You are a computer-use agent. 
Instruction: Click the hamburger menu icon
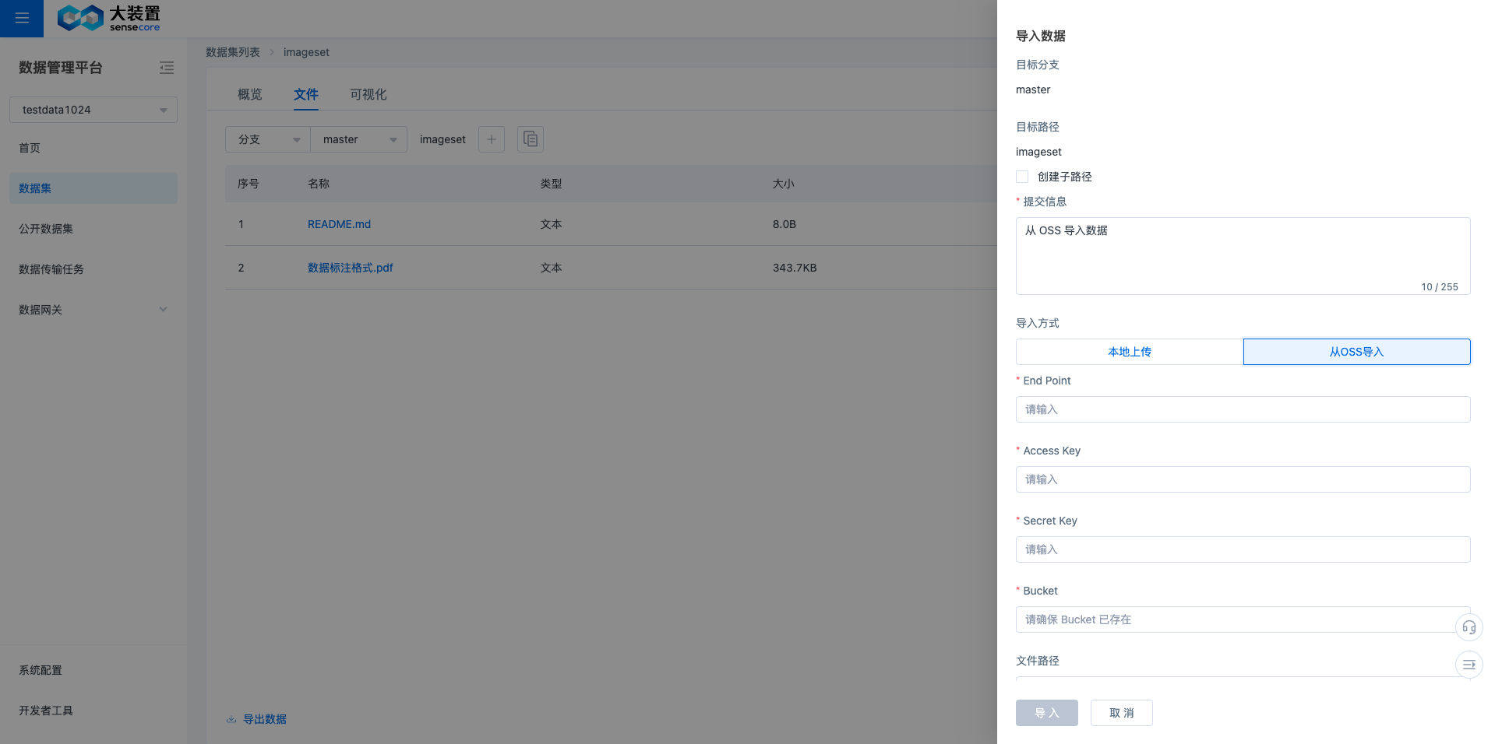click(22, 18)
